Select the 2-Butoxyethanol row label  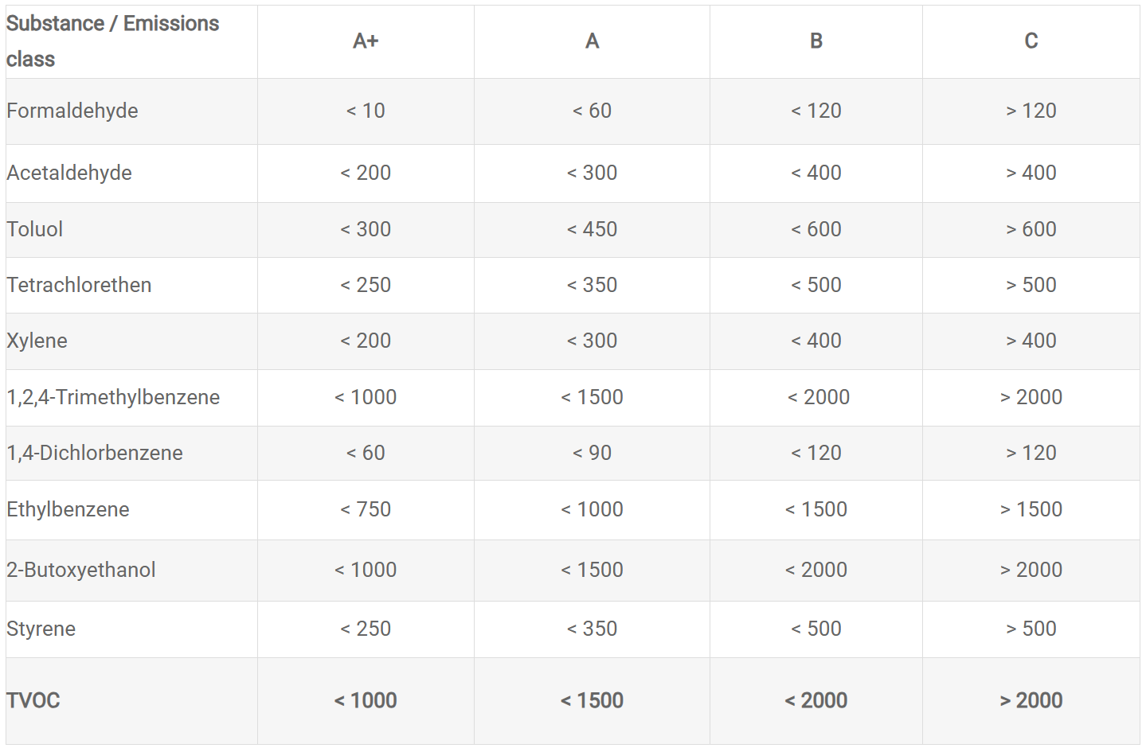[81, 570]
